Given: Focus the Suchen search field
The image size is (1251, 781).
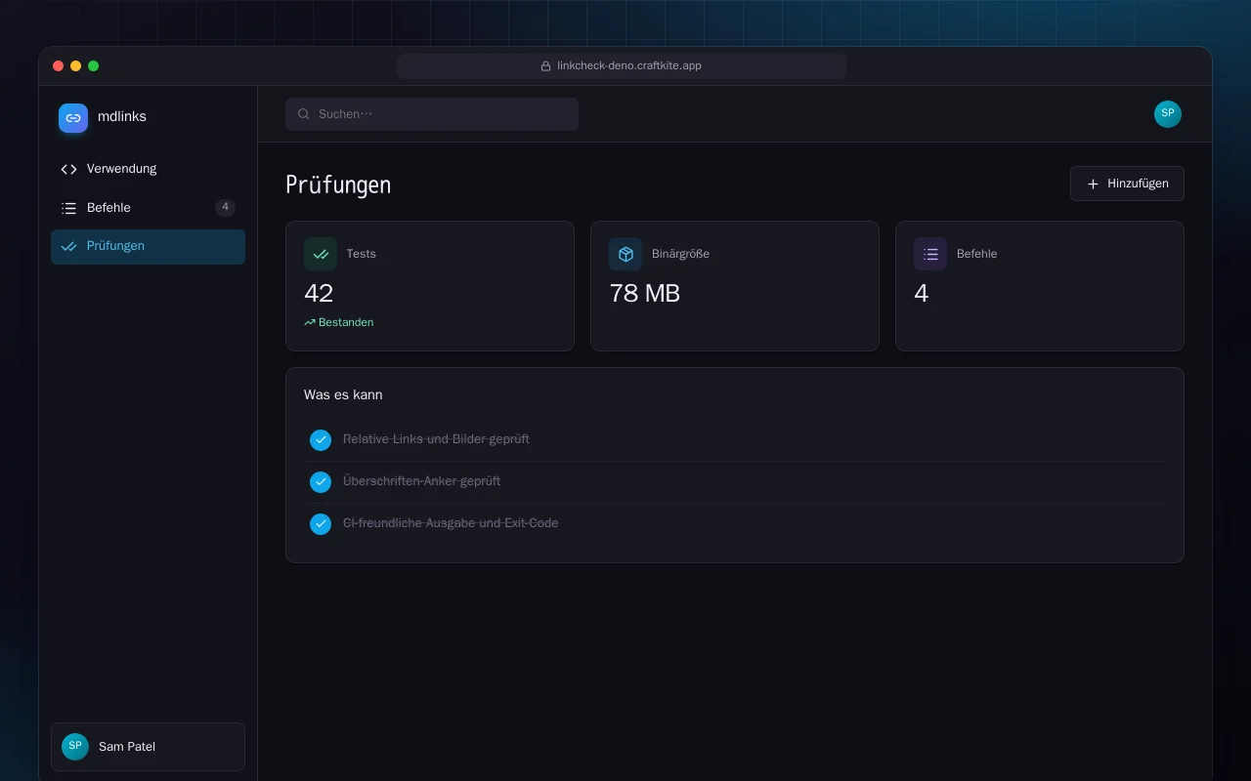Looking at the screenshot, I should click(x=432, y=114).
